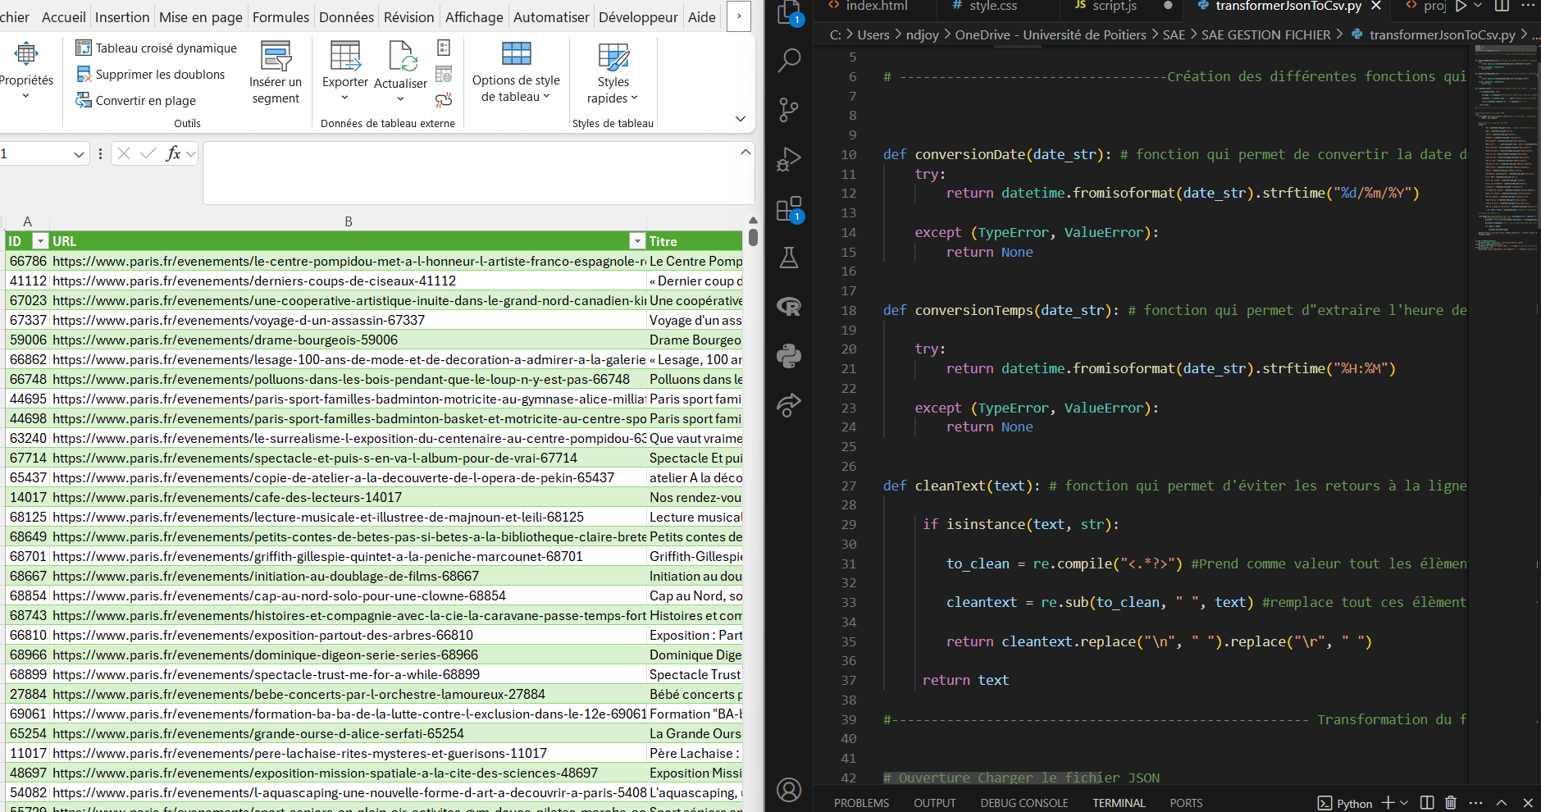
Task: Click SAE GESTION FICHIER breadcrumb
Action: [1265, 34]
